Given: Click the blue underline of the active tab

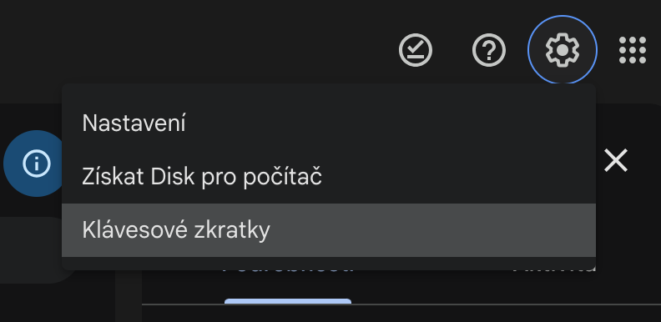Looking at the screenshot, I should coord(288,301).
